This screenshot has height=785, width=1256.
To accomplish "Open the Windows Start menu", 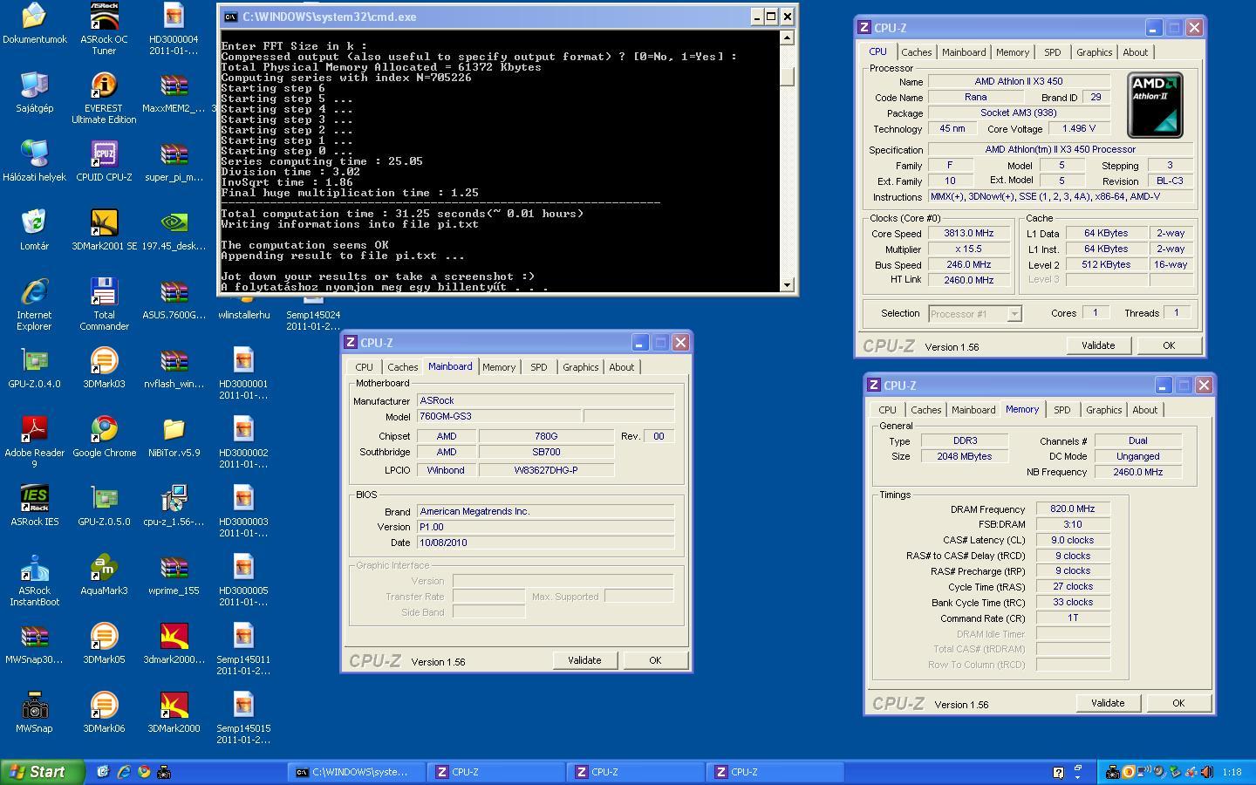I will click(43, 772).
